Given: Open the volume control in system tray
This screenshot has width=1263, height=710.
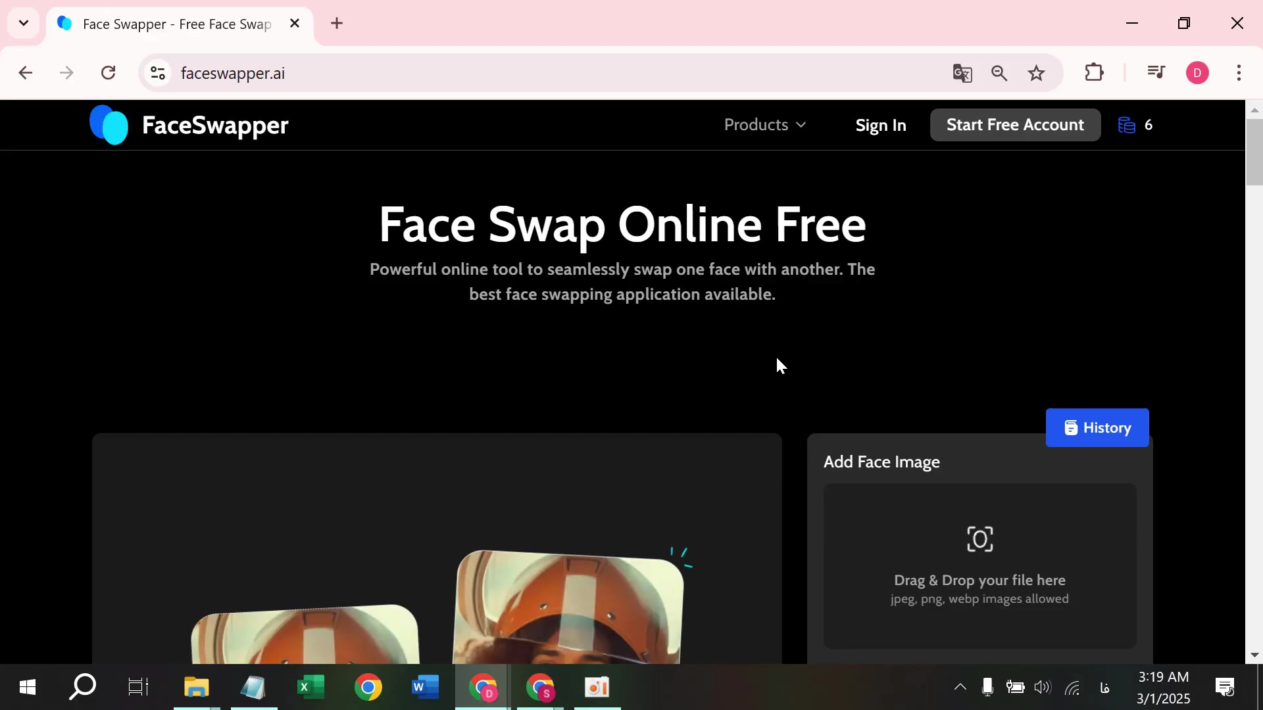Looking at the screenshot, I should click(1043, 688).
